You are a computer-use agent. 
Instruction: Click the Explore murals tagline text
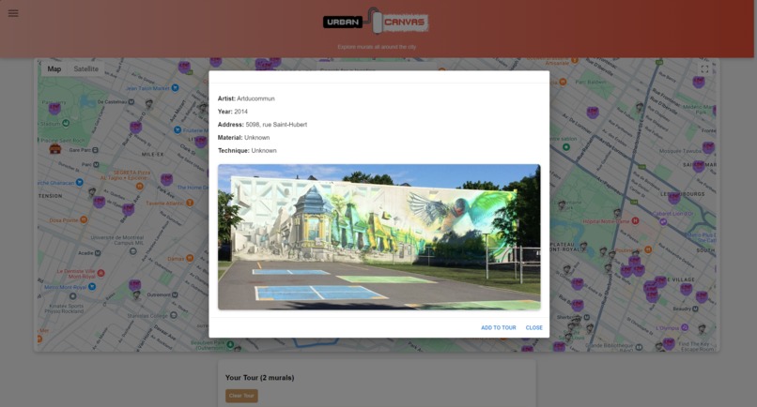click(377, 47)
